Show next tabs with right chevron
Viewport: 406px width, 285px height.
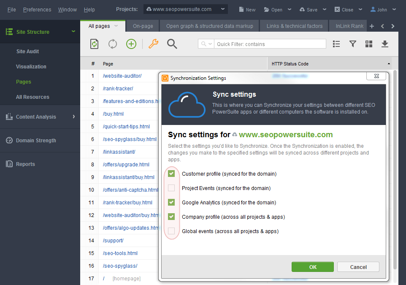click(x=393, y=26)
